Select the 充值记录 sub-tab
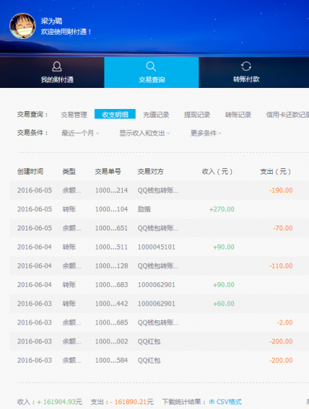Screen dimensions: 309x409 156,115
